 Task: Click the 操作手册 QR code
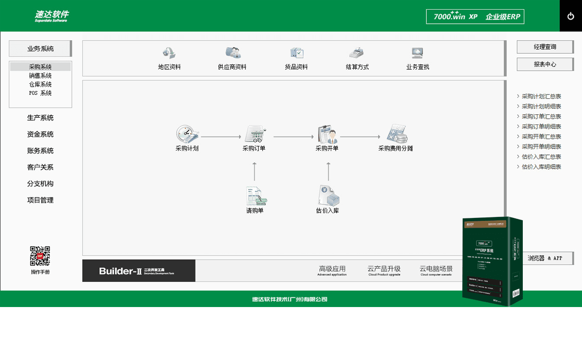pos(40,256)
